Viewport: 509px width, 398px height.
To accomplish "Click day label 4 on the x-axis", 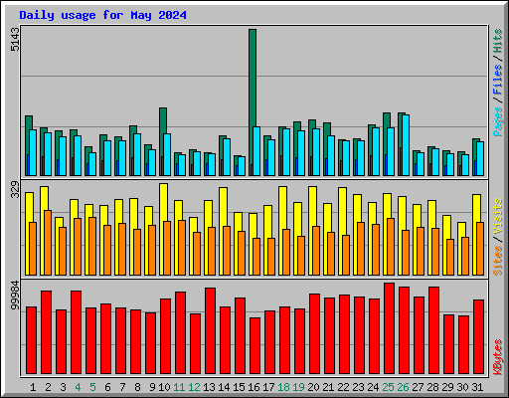I will 78,387.
